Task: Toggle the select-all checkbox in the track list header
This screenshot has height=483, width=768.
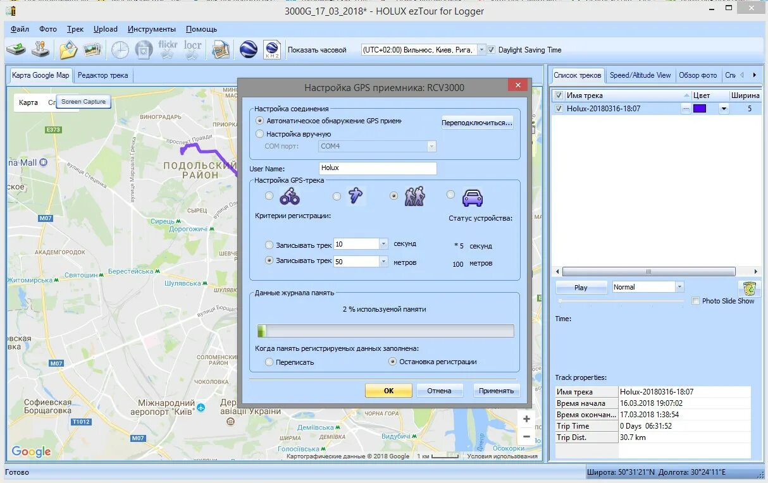Action: click(559, 95)
